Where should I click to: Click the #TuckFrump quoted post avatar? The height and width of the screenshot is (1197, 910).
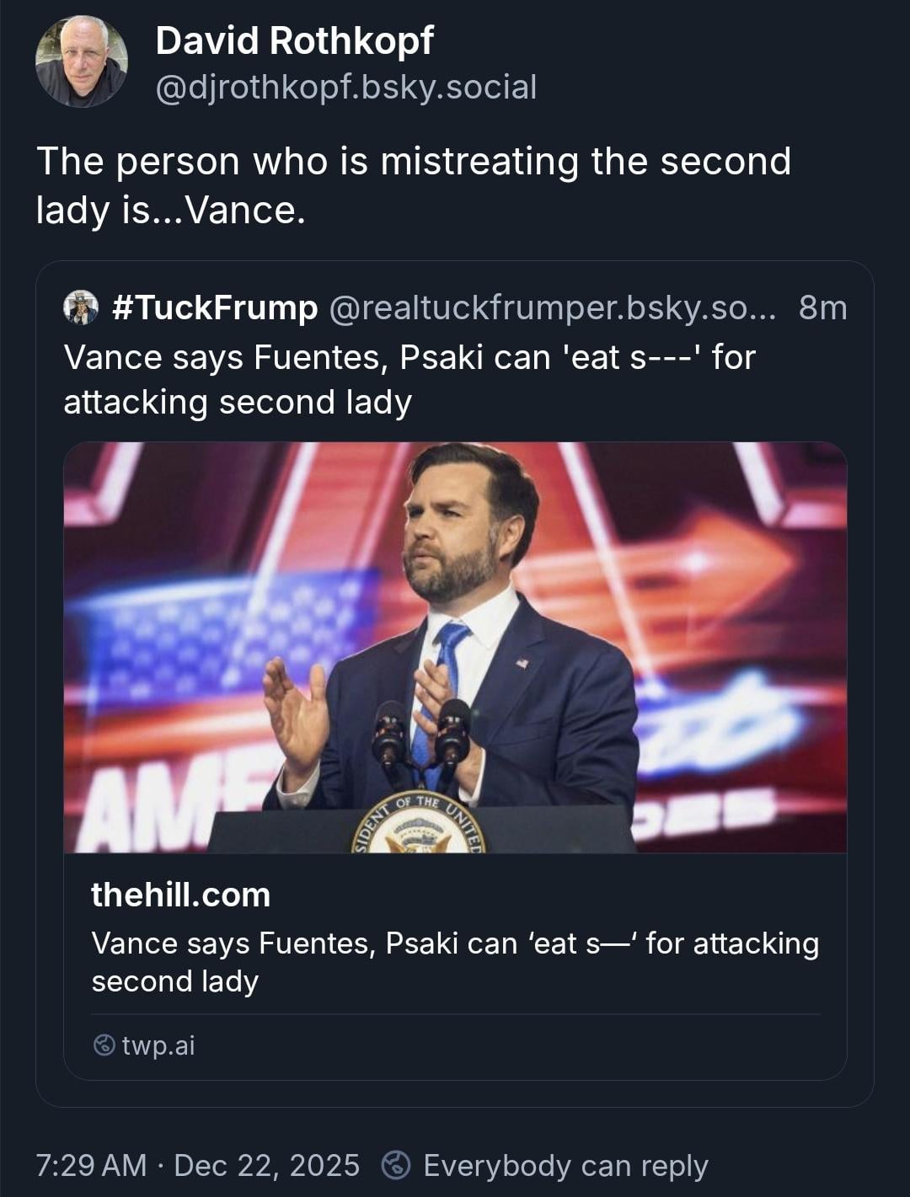(x=81, y=307)
